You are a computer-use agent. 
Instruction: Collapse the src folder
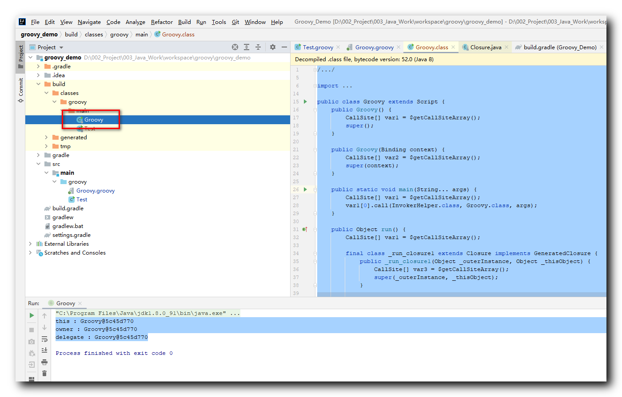(39, 164)
